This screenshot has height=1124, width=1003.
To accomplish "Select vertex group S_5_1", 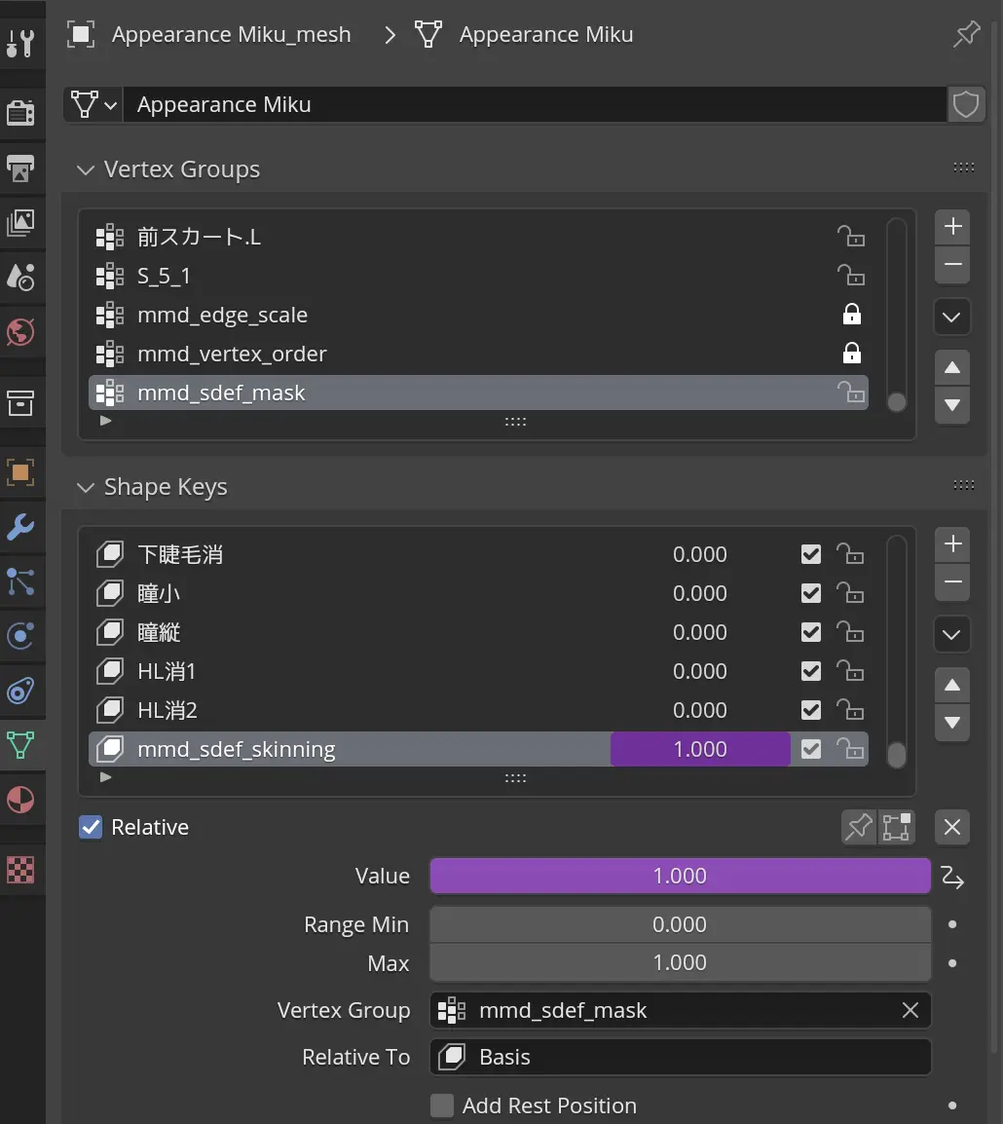I will click(x=478, y=276).
